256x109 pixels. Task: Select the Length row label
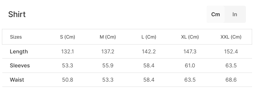click(19, 52)
